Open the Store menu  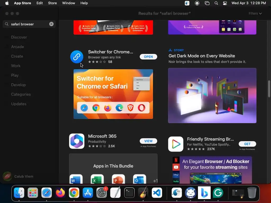(x=52, y=3)
